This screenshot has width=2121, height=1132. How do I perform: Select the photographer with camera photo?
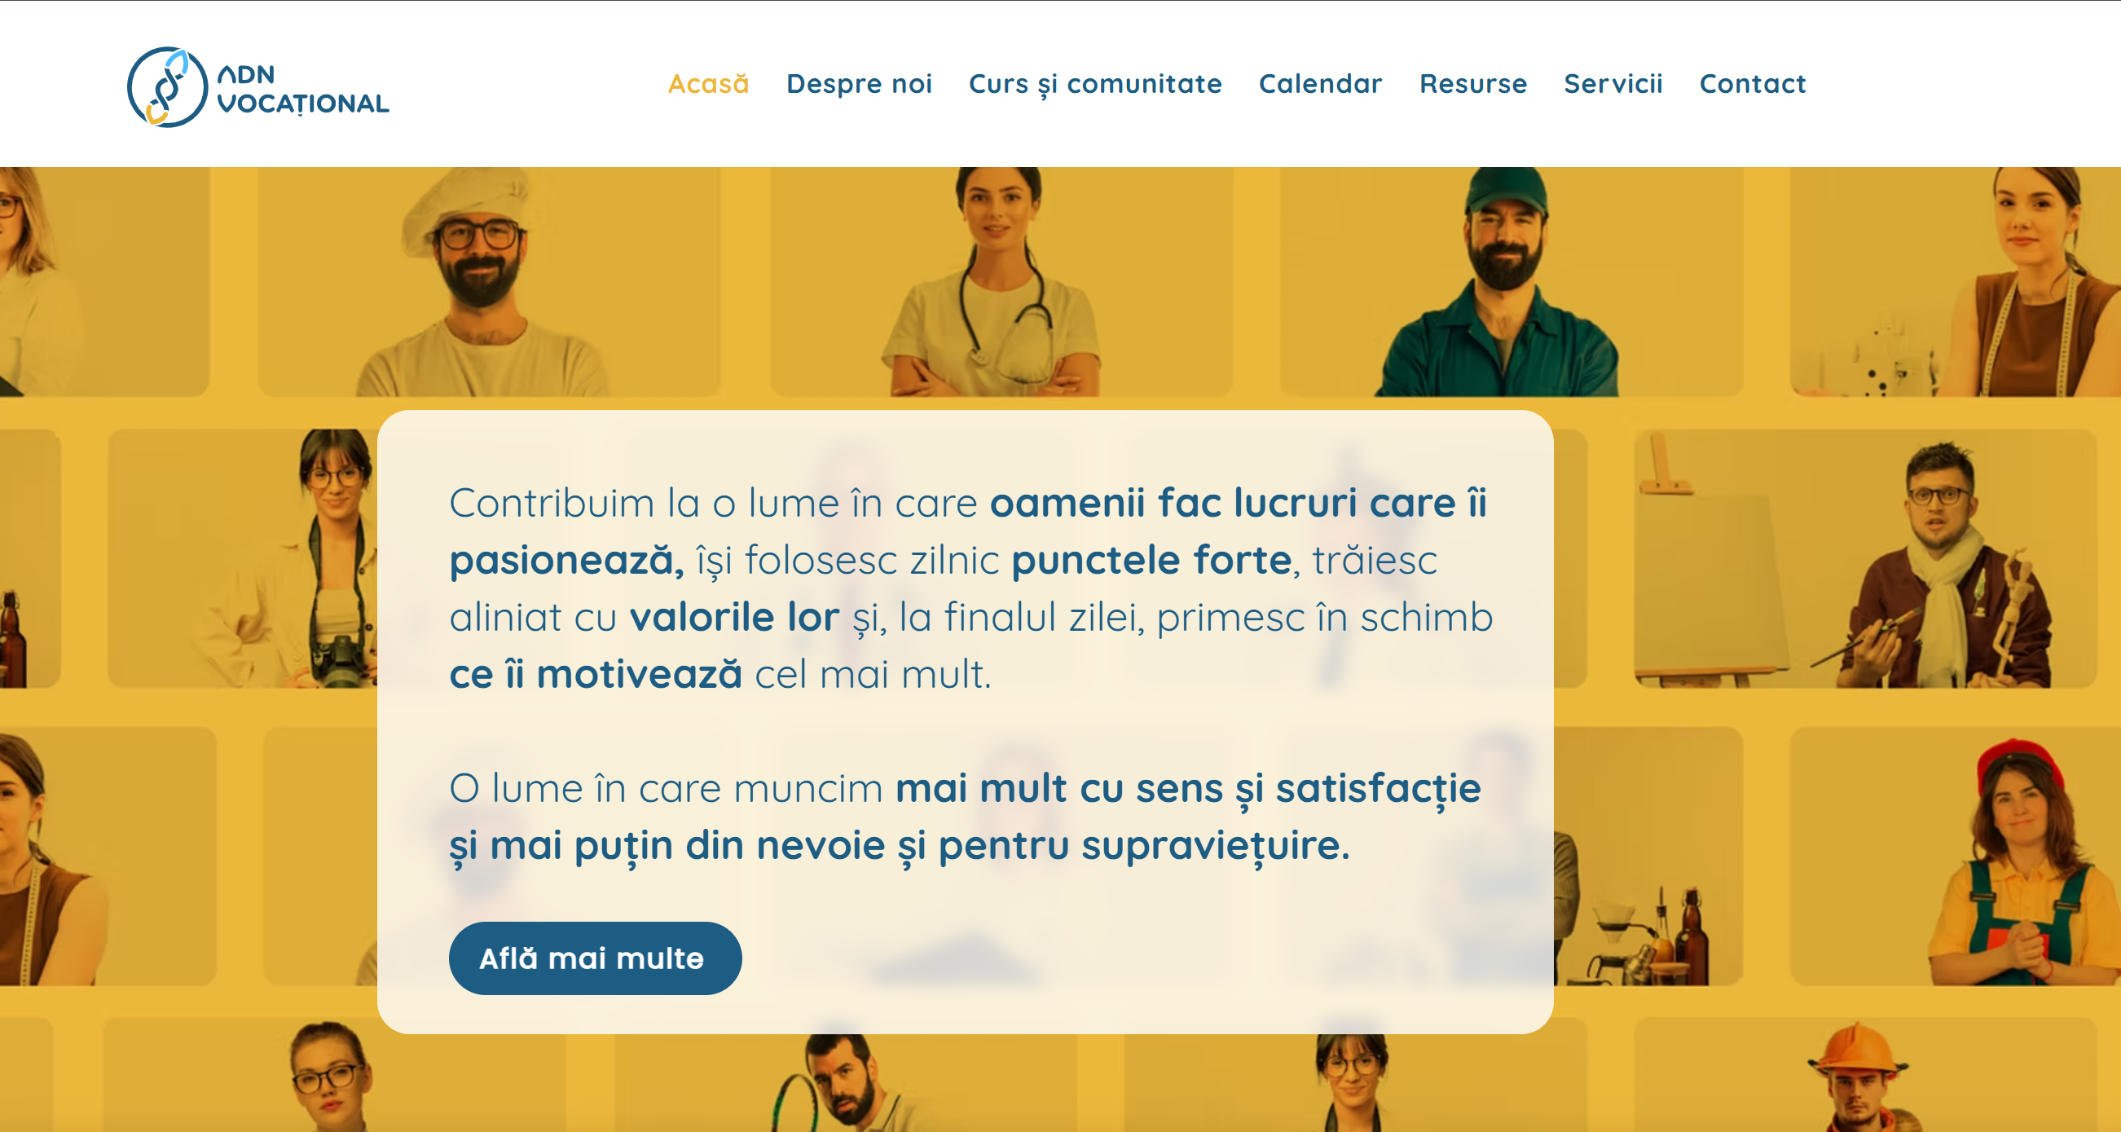(243, 558)
